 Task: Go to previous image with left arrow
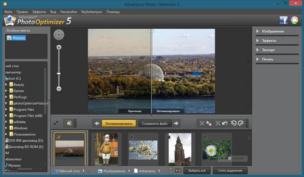(97, 123)
